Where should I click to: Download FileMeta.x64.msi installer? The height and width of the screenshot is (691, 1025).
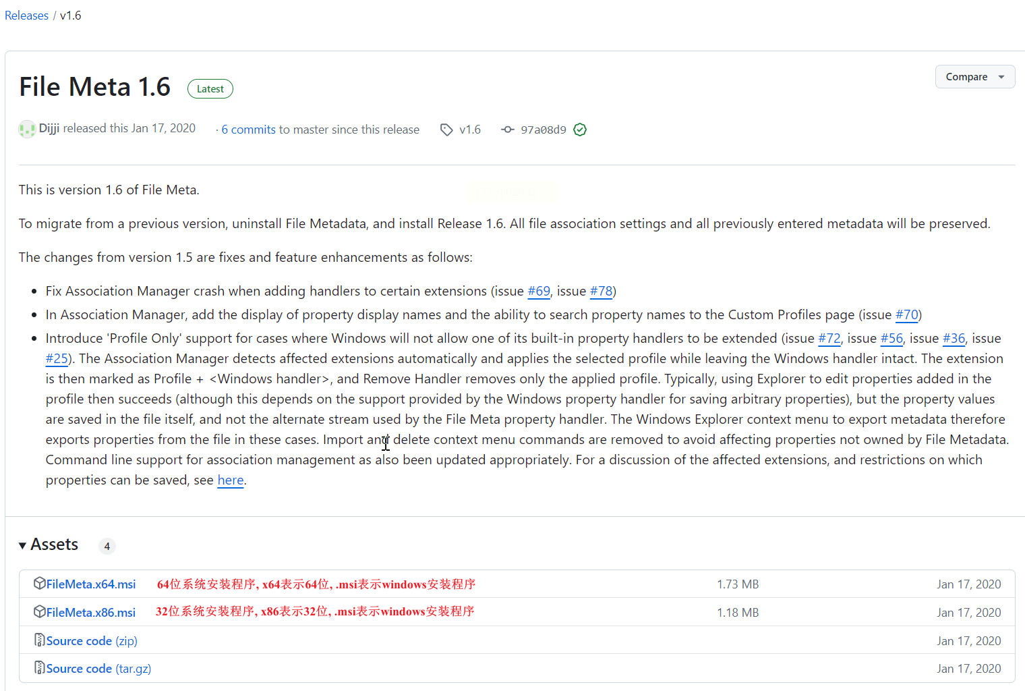tap(91, 584)
